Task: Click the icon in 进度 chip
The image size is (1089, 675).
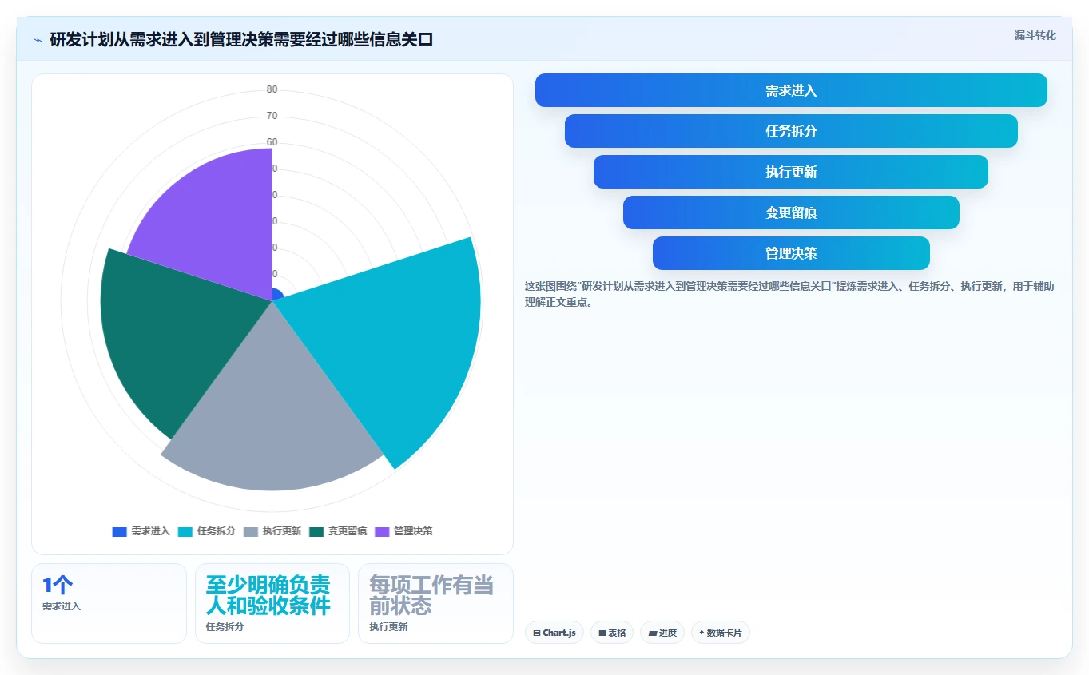Action: click(652, 633)
